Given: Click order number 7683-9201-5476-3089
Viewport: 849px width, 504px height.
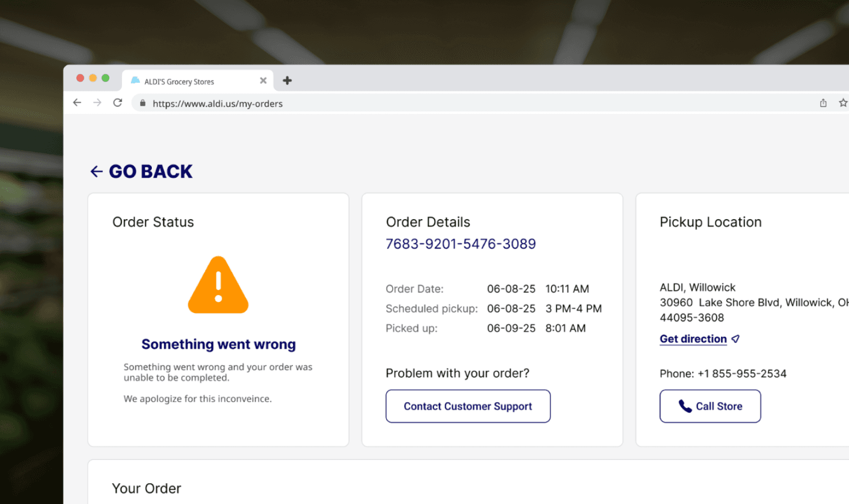Looking at the screenshot, I should [461, 244].
